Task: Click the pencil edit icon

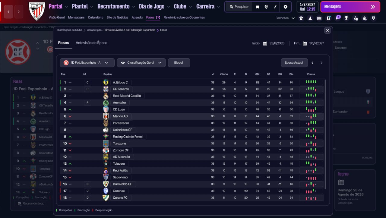Action: pyautogui.click(x=275, y=7)
